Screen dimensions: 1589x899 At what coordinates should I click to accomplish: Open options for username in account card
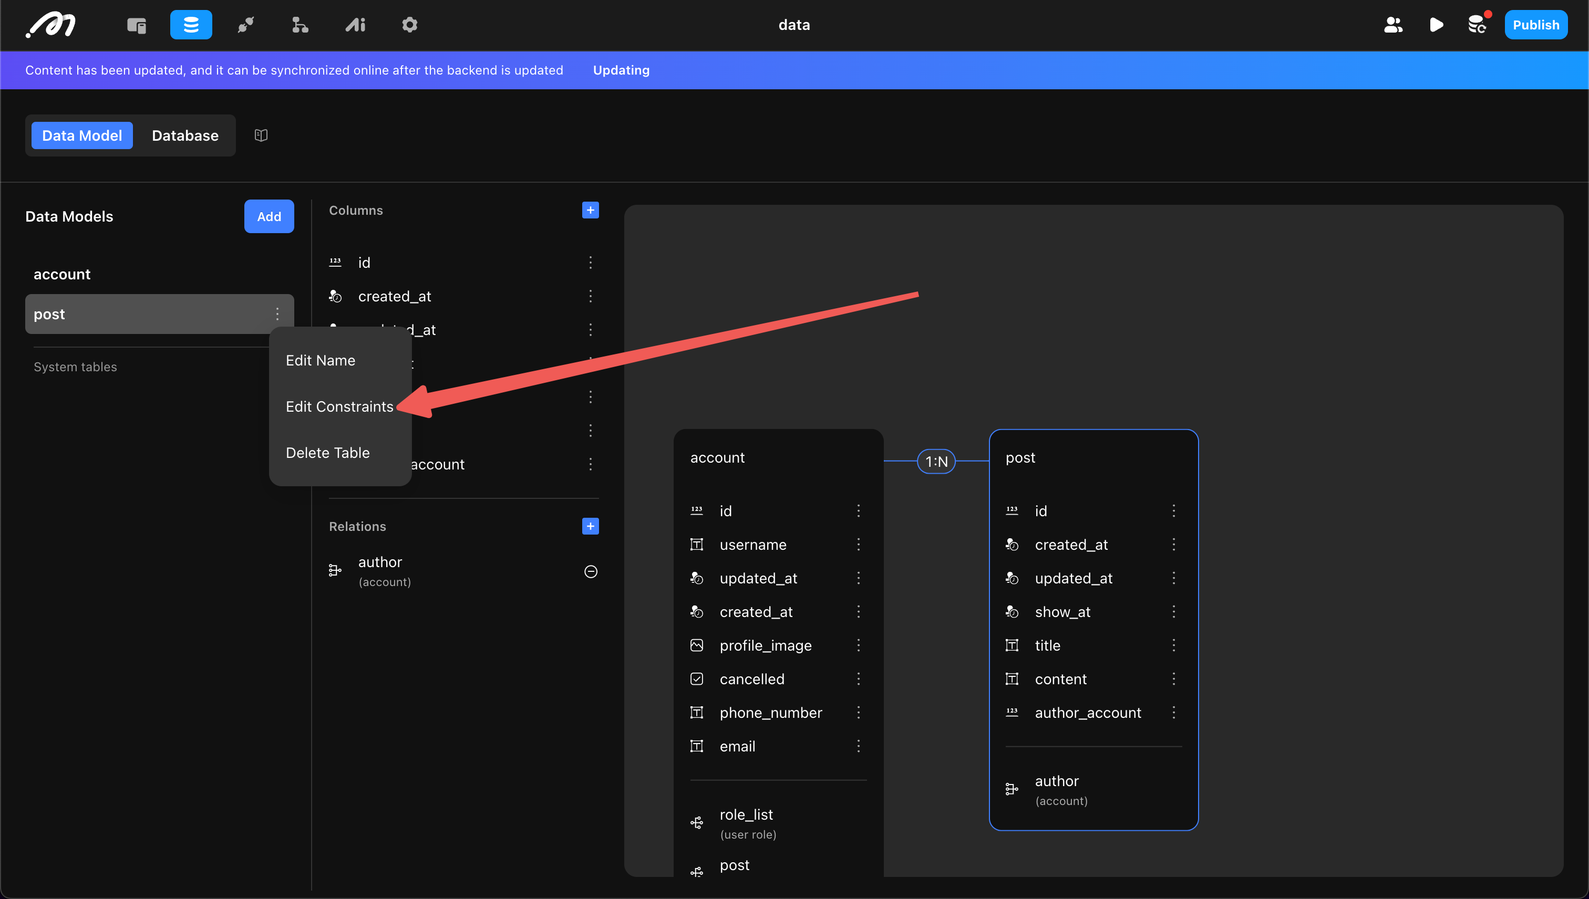[x=858, y=545]
